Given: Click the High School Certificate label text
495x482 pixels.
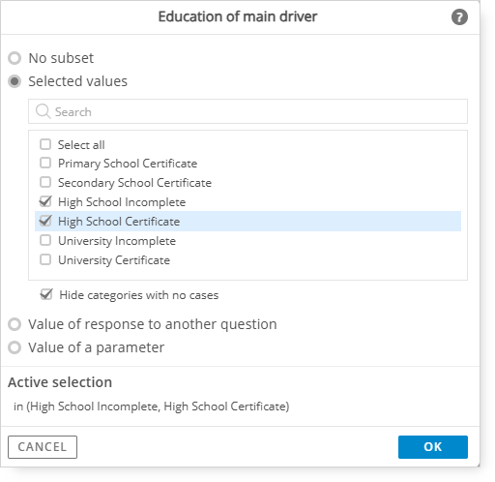Looking at the screenshot, I should pyautogui.click(x=119, y=222).
